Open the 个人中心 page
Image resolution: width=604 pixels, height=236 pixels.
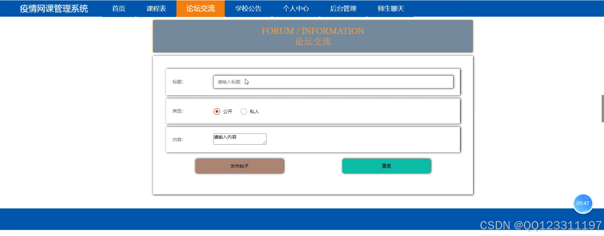click(296, 8)
